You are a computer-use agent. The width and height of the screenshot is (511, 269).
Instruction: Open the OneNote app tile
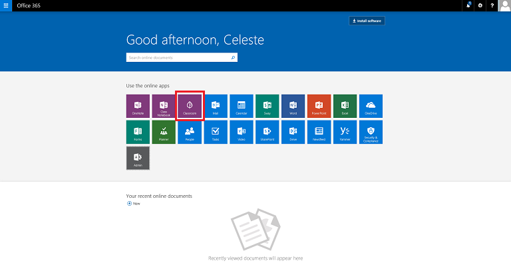pyautogui.click(x=138, y=106)
